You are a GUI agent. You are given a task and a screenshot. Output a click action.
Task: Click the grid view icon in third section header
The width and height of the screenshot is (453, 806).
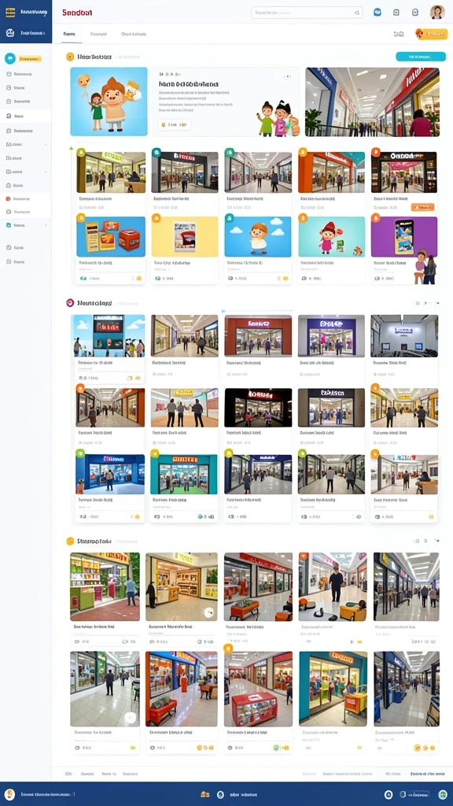[x=418, y=541]
